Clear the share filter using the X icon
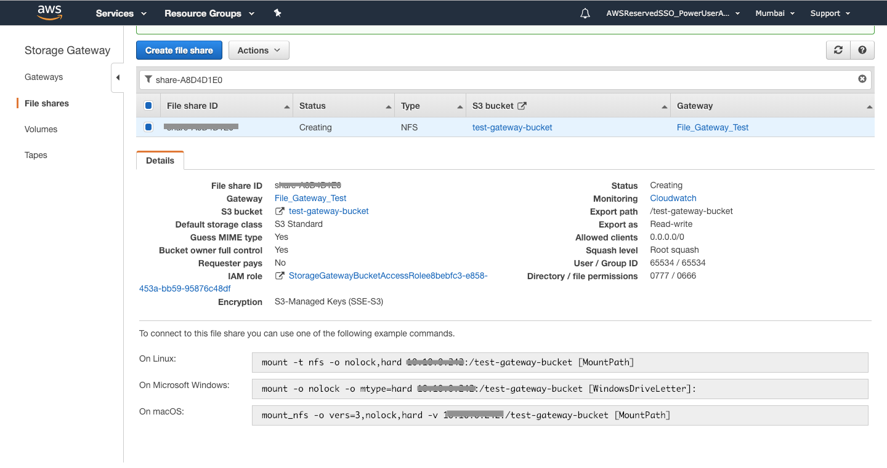The width and height of the screenshot is (887, 468). click(x=862, y=79)
